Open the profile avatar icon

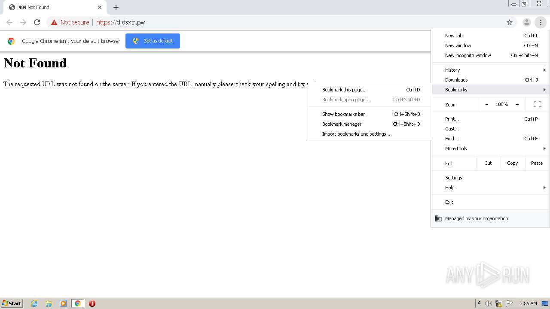coord(526,22)
